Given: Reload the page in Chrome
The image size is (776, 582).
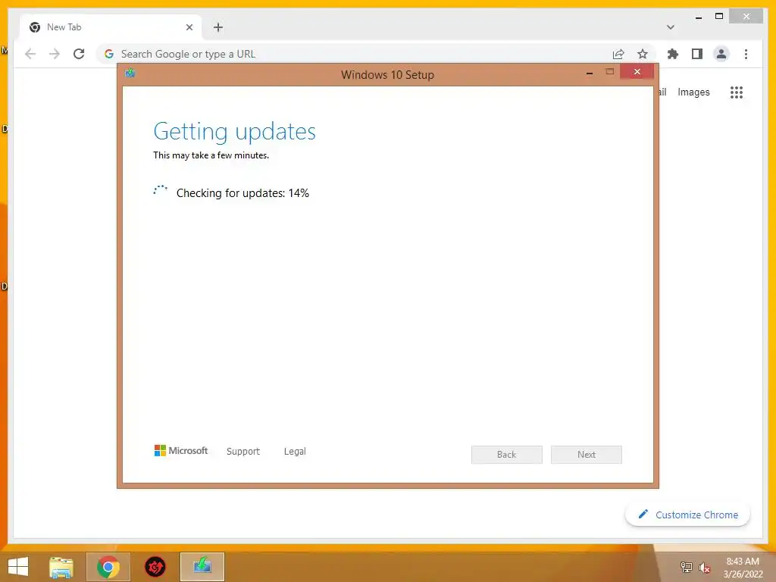Looking at the screenshot, I should [79, 54].
